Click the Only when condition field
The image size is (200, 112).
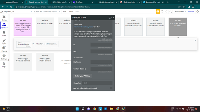tap(97, 83)
